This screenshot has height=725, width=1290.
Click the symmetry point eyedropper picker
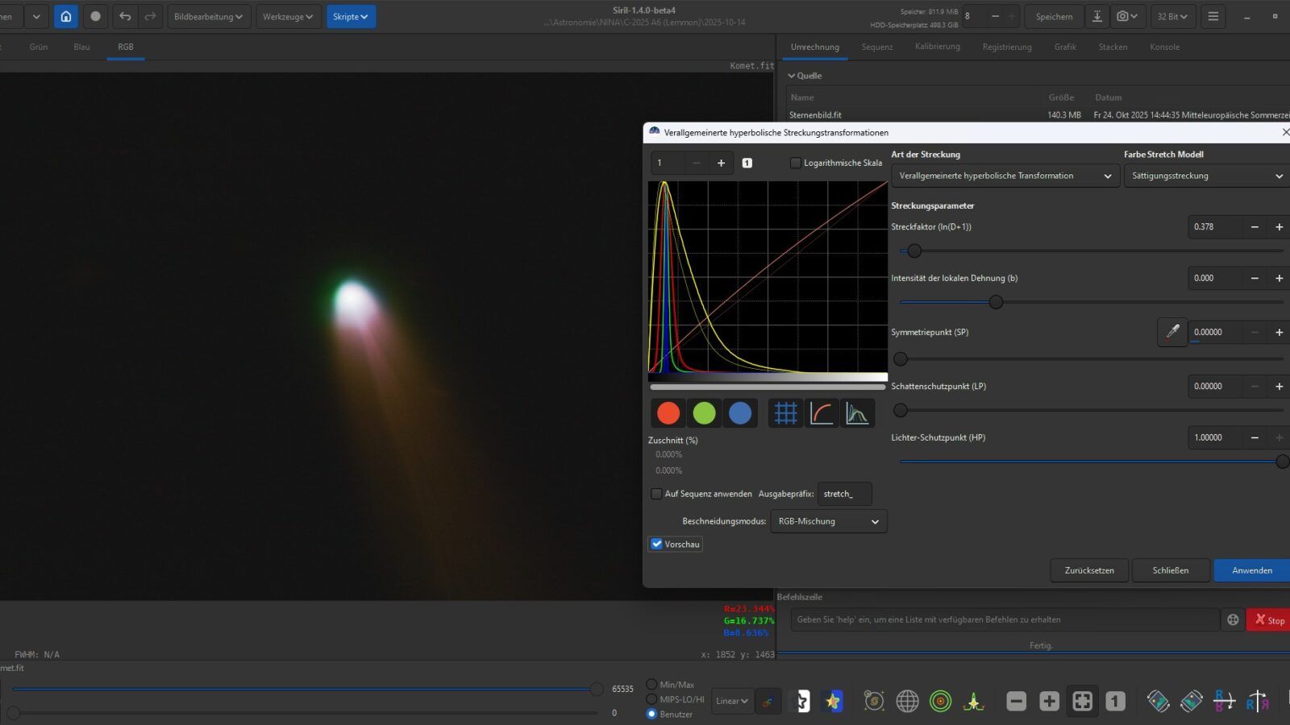1172,332
